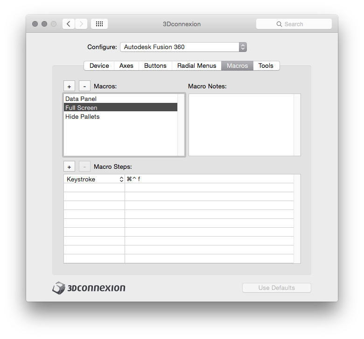364x339 pixels.
Task: Select the keystroke shortcut cell ⌘^ f
Action: click(x=209, y=179)
